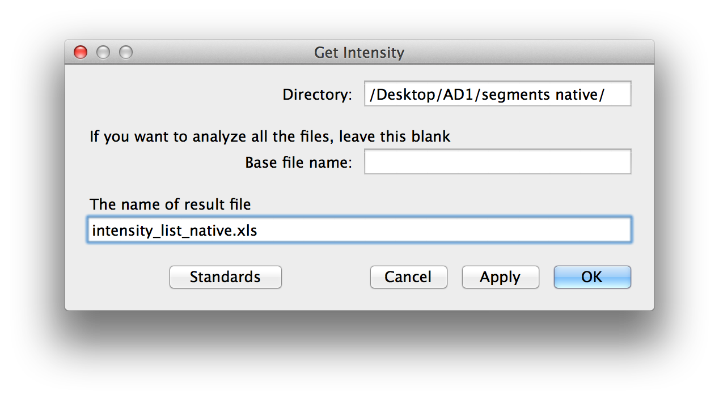Minimize the Get Intensity window

[103, 53]
